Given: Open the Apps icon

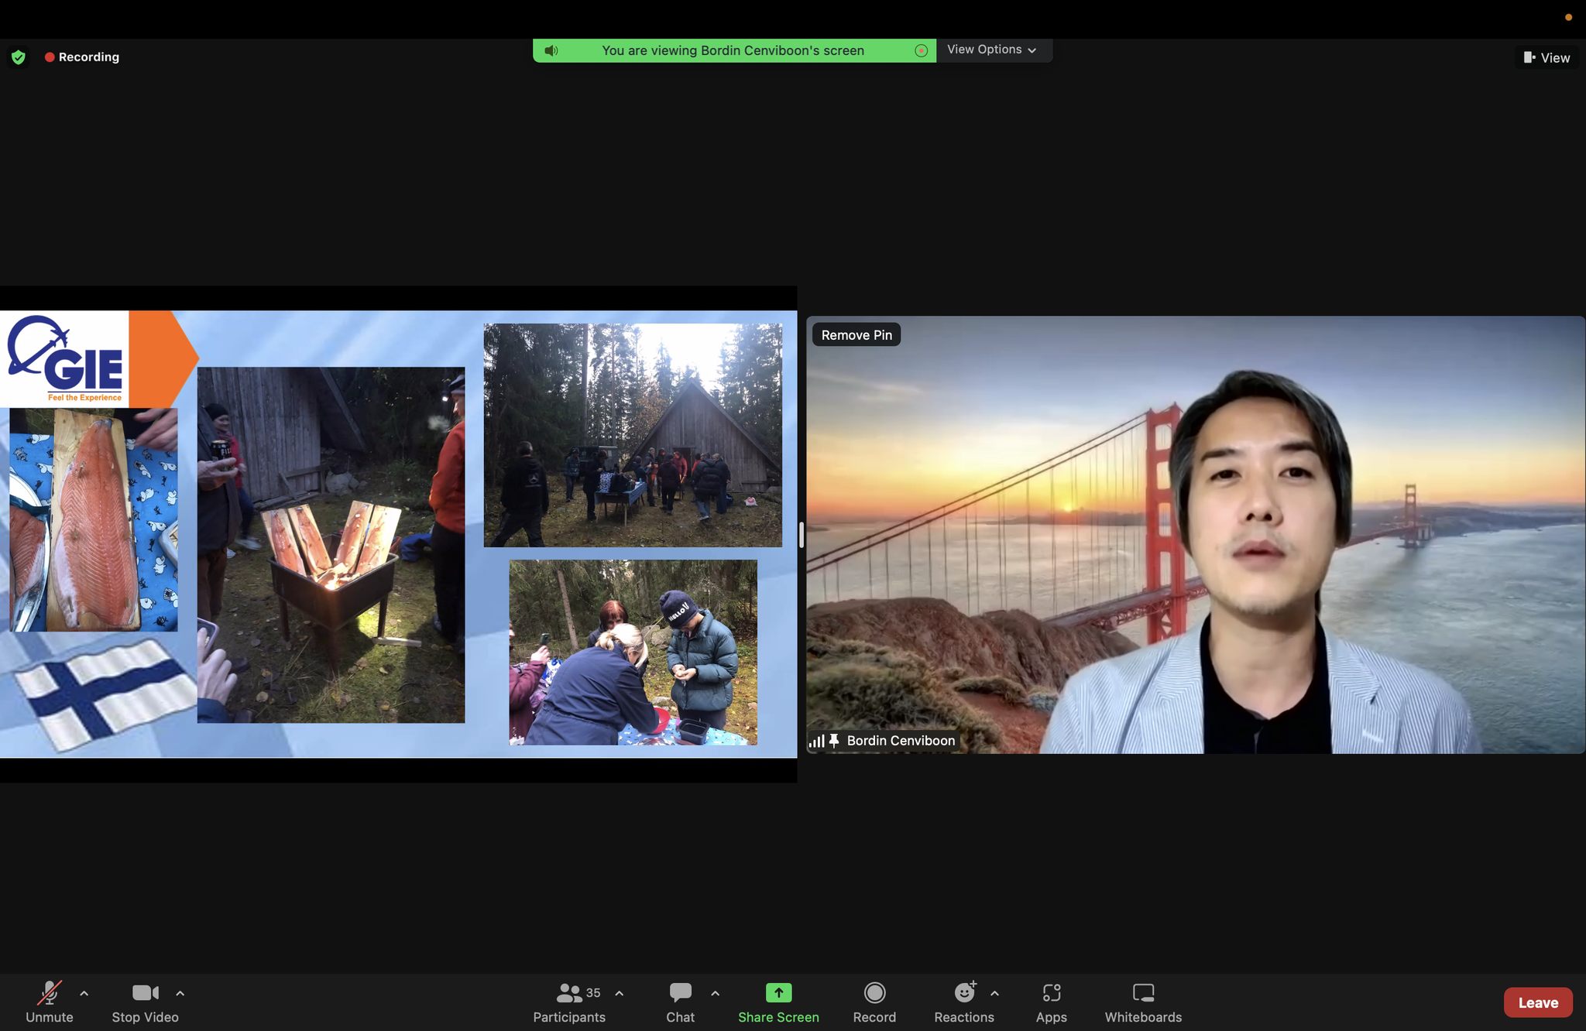Looking at the screenshot, I should (x=1051, y=993).
